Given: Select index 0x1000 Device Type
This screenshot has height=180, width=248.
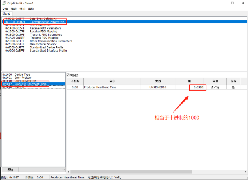Looking at the screenshot, I should 33,74.
